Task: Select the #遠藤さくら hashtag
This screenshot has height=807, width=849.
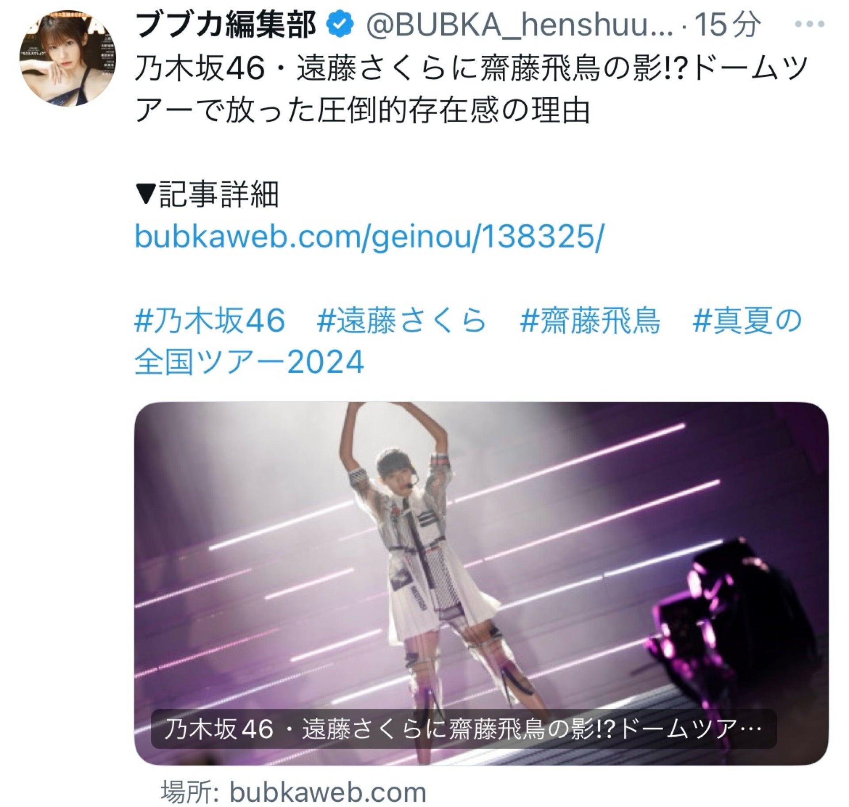Action: coord(402,321)
